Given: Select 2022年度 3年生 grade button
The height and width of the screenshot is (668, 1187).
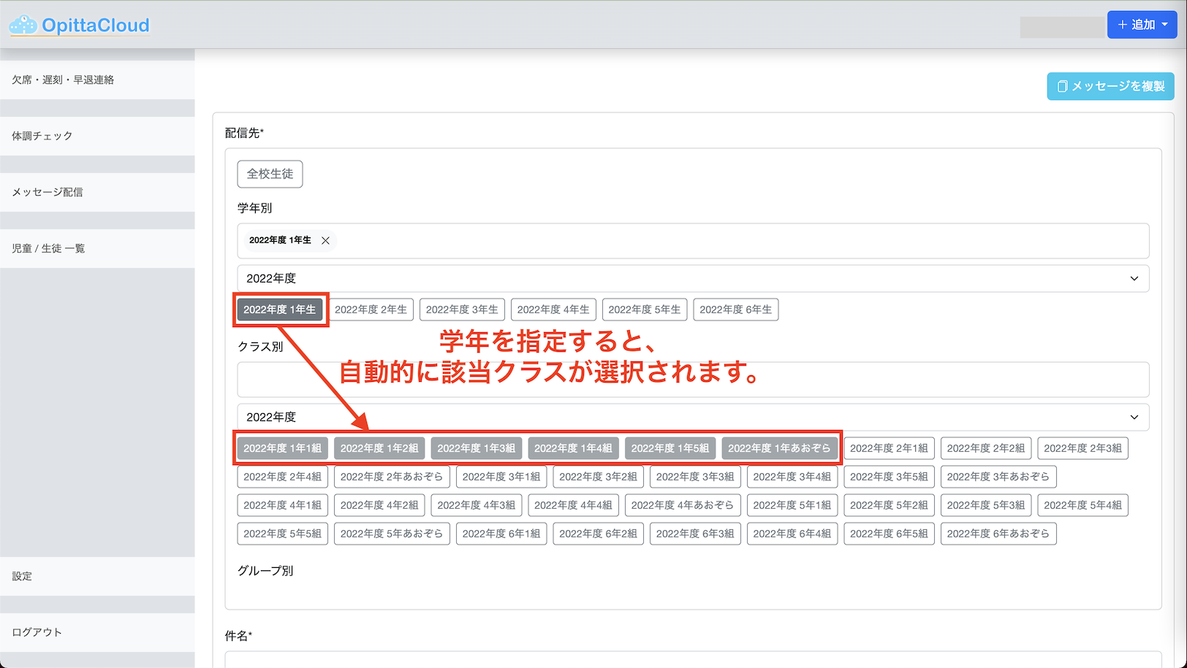Looking at the screenshot, I should (462, 310).
